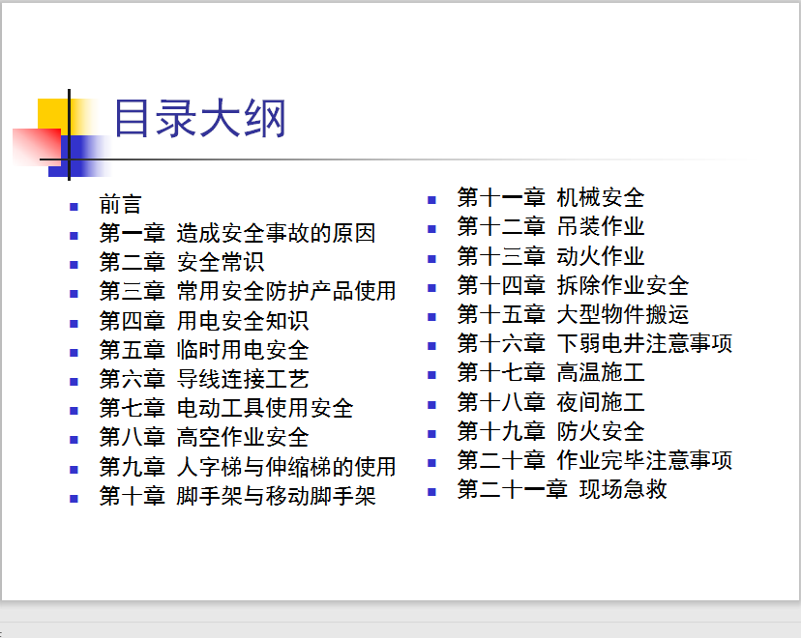Click the slide title 目录大纲
This screenshot has height=638, width=801.
(199, 118)
